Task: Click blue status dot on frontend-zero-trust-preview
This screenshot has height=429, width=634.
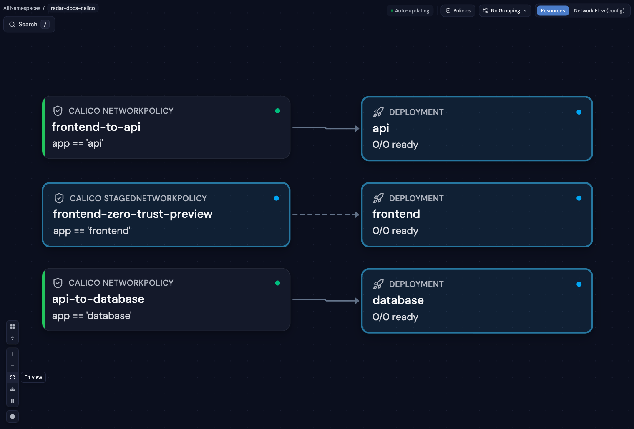Action: click(x=276, y=198)
